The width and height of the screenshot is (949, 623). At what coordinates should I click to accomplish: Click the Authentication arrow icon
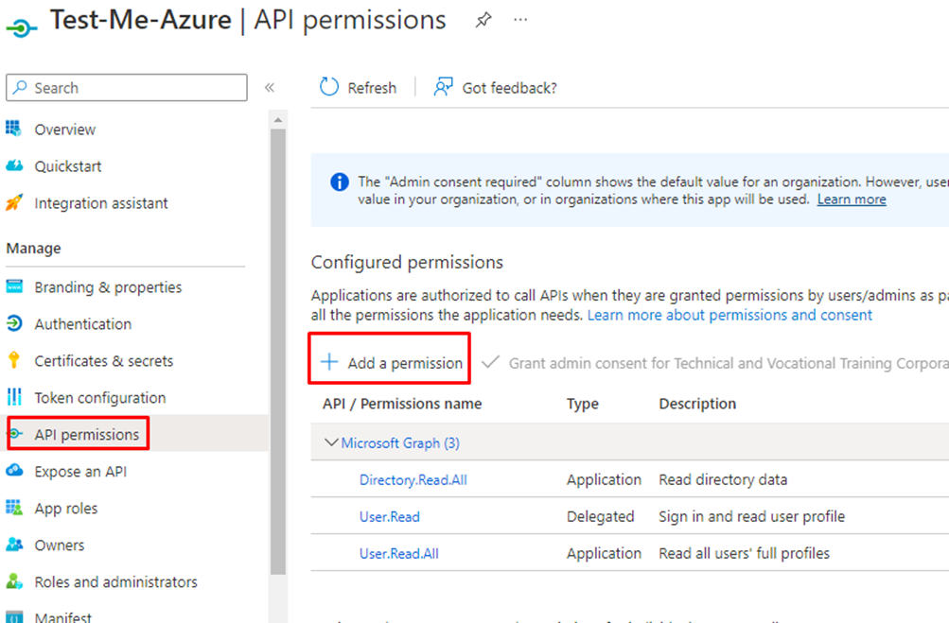click(14, 323)
